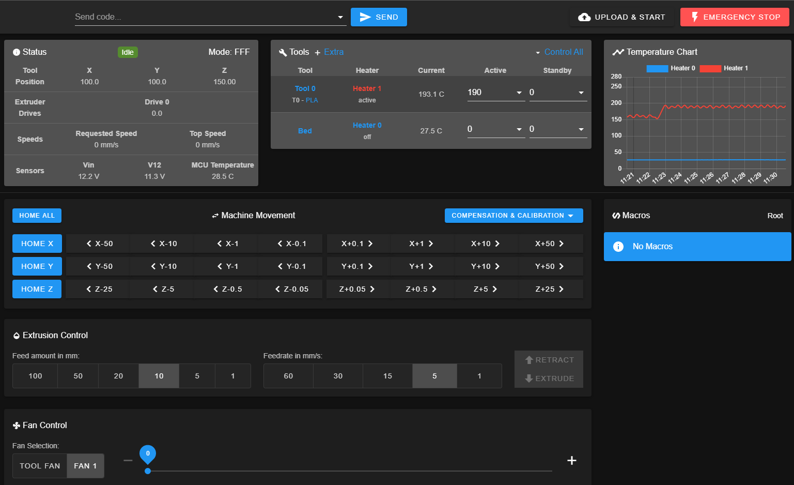The width and height of the screenshot is (794, 485).
Task: Click Home All button
Action: tap(37, 216)
